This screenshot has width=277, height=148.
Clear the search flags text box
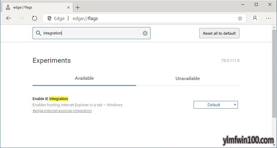click(145, 33)
